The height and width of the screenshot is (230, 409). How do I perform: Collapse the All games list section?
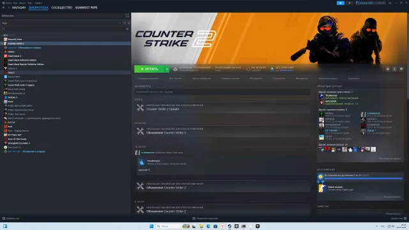[2, 35]
